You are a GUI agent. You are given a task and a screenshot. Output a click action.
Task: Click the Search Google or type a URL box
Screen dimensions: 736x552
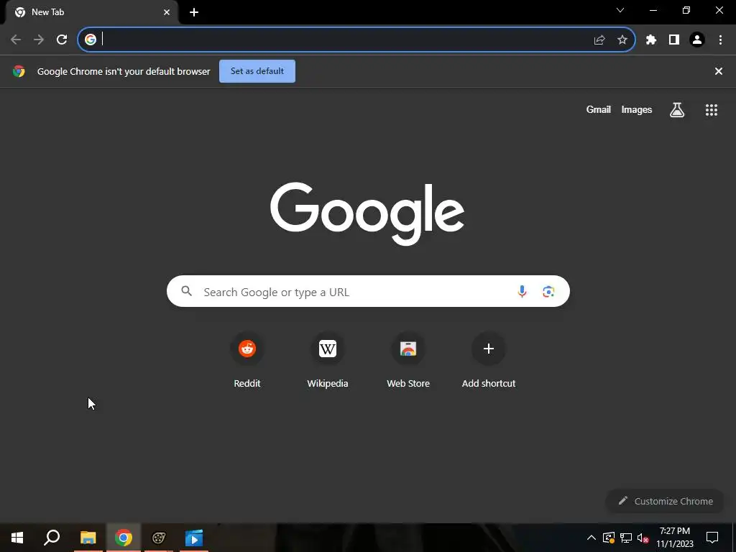tap(368, 292)
